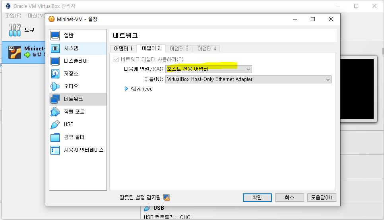
Task: Select 저장소 category label
Action: (71, 73)
